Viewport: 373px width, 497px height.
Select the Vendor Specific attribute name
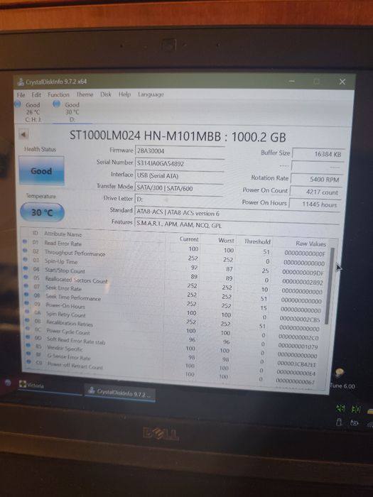click(x=65, y=349)
